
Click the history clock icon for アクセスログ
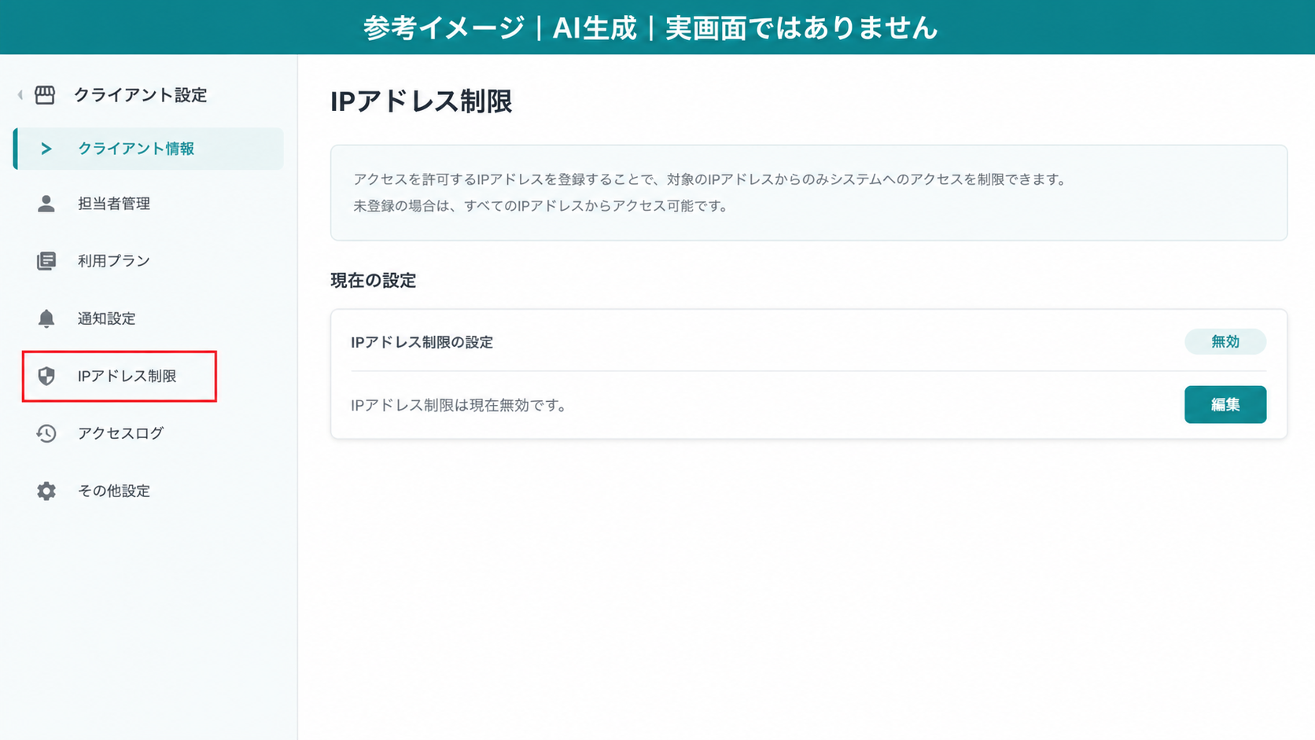point(46,433)
